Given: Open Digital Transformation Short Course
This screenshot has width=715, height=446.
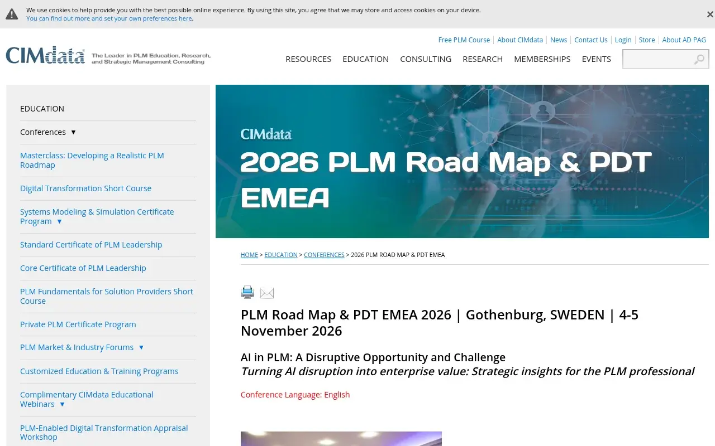Looking at the screenshot, I should (85, 188).
